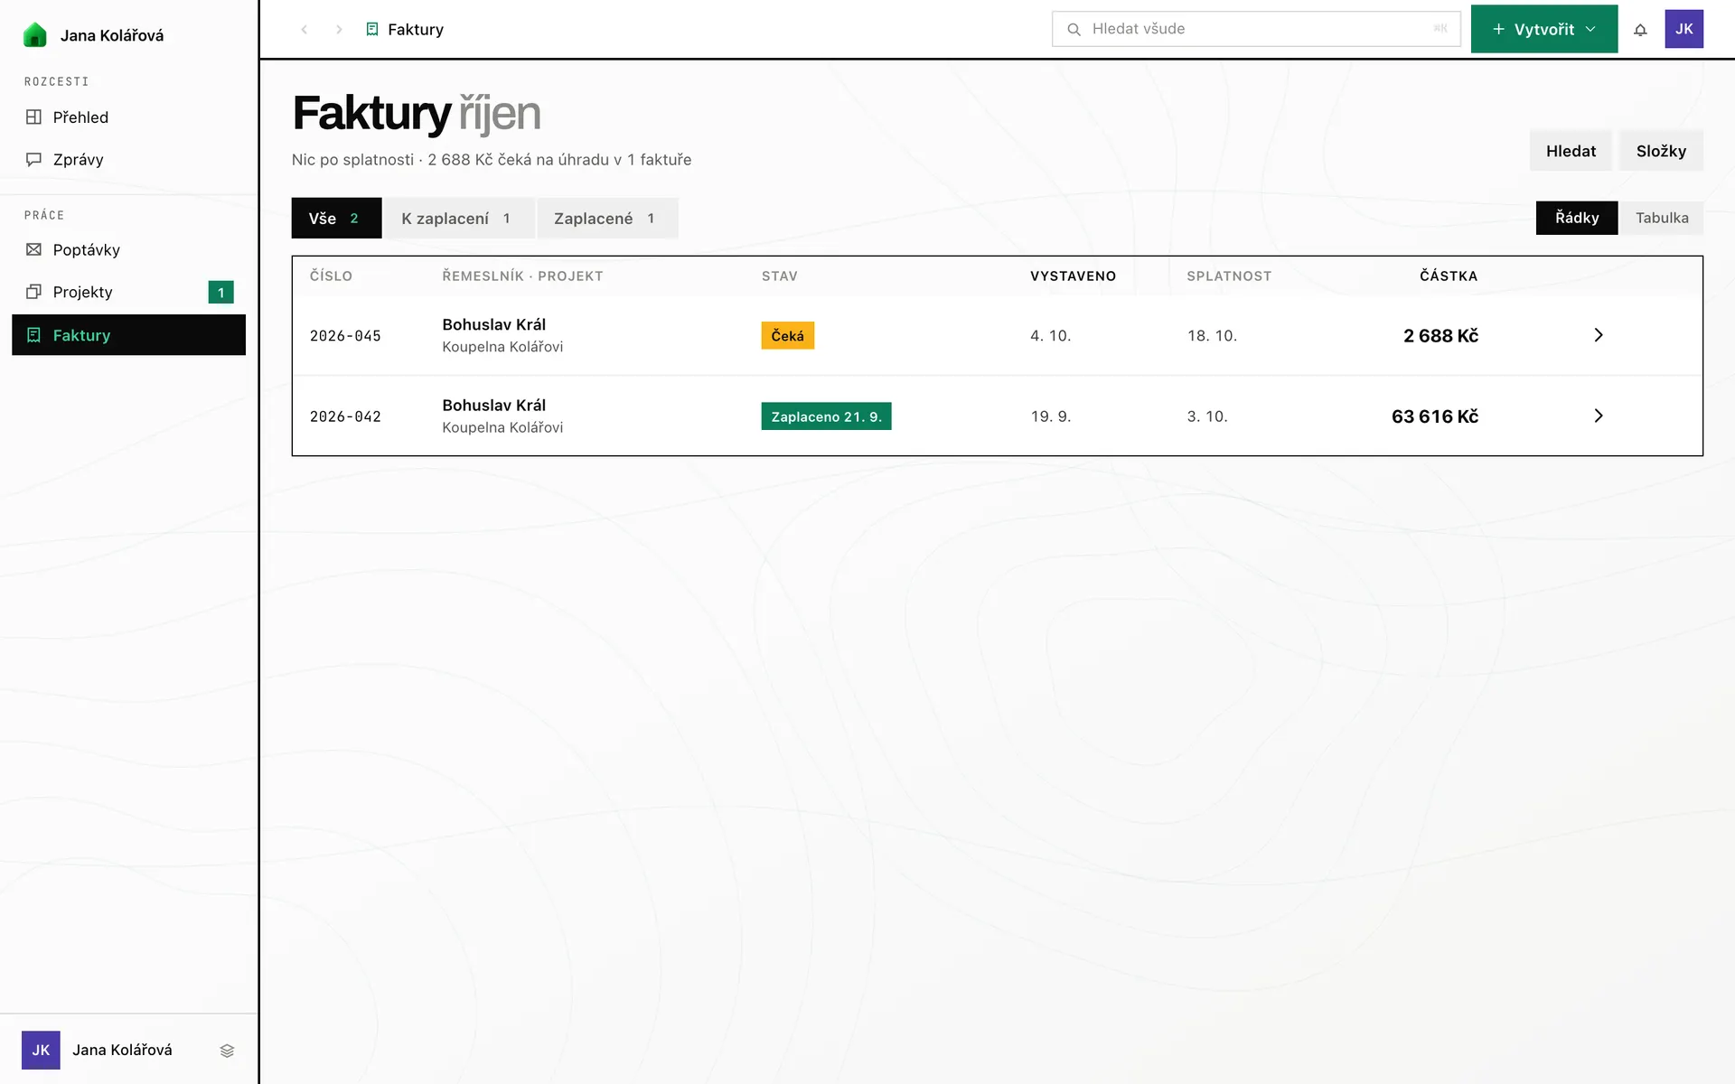Click the Projekty badge showing 1

click(220, 292)
